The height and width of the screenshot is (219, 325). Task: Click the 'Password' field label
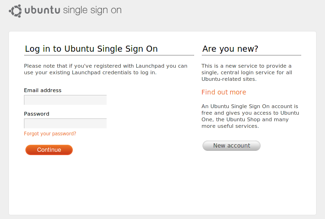(37, 114)
